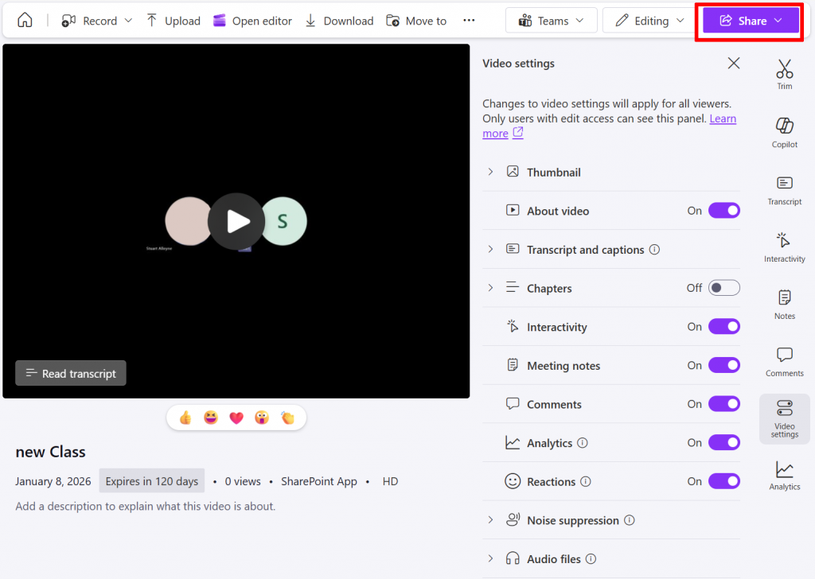
Task: Open the more options ellipsis menu
Action: (469, 21)
